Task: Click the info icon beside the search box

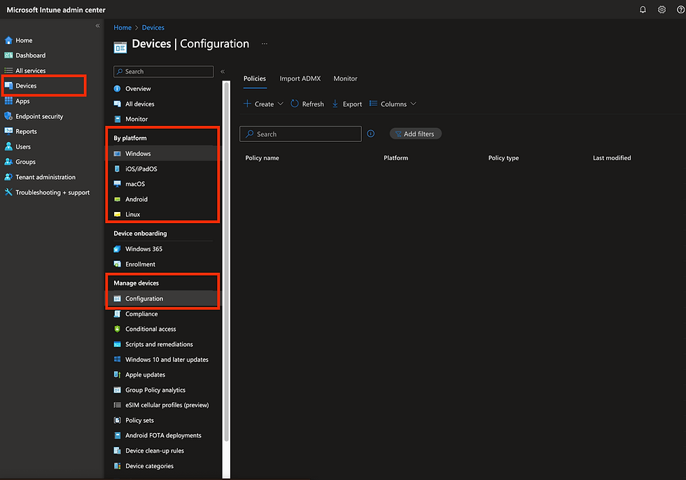Action: 371,134
